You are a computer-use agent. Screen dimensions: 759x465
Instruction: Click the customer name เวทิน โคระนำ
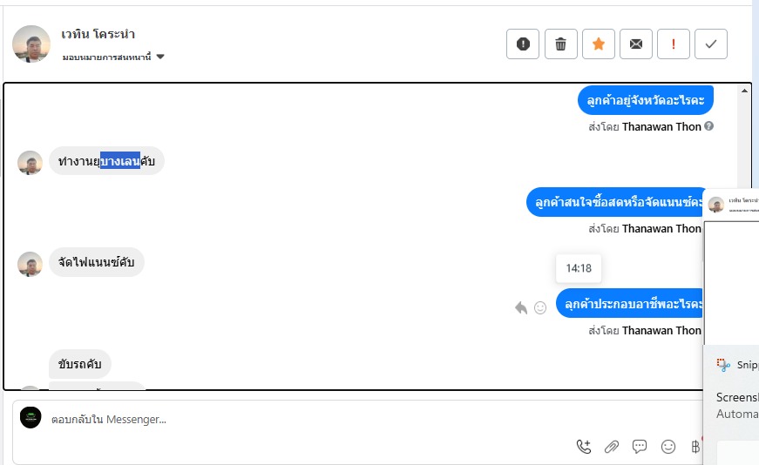(x=98, y=35)
